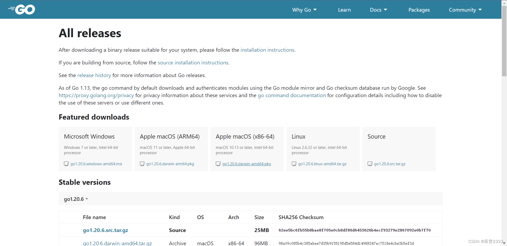Click the Arch column header

(x=234, y=217)
